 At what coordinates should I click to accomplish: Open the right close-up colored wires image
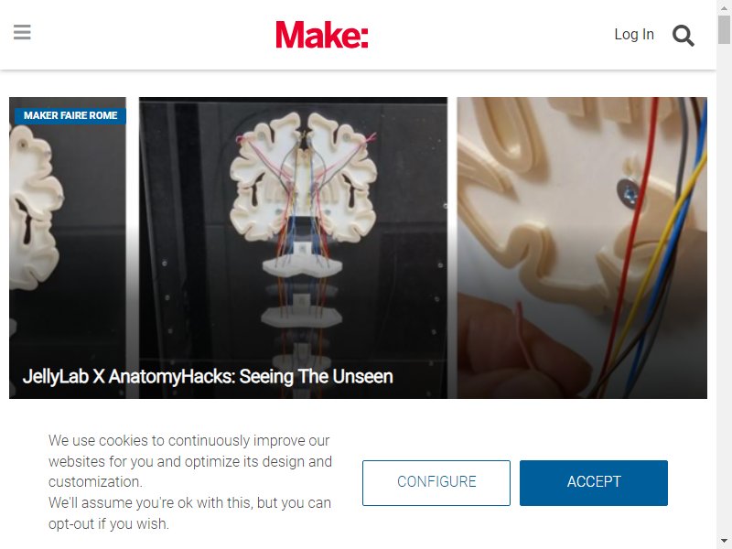tap(582, 247)
